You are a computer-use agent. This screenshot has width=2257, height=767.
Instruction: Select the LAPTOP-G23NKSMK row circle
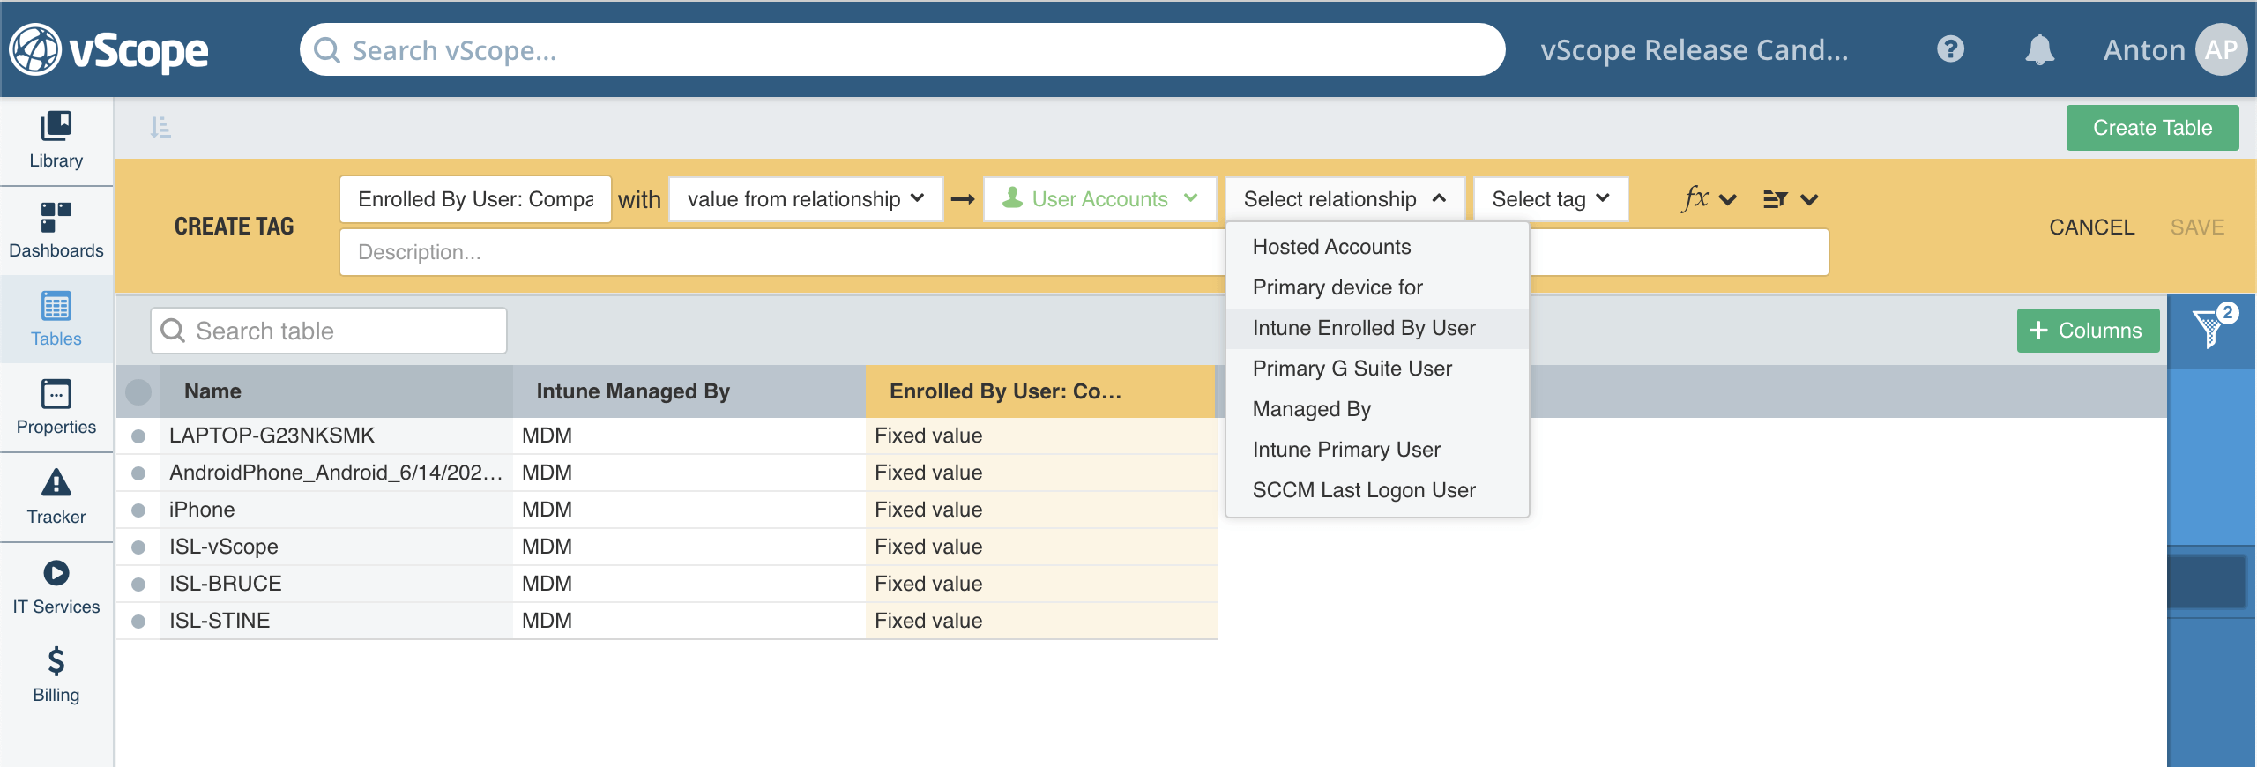(138, 436)
